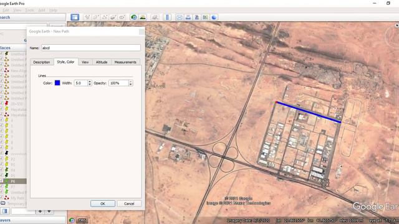Image resolution: width=399 pixels, height=224 pixels.
Task: Click the Email toolbar icon
Action: [180, 17]
